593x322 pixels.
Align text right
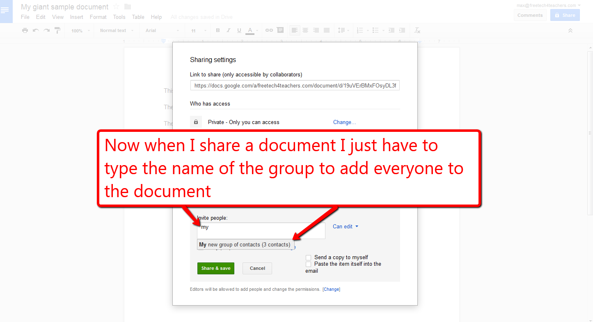click(316, 30)
